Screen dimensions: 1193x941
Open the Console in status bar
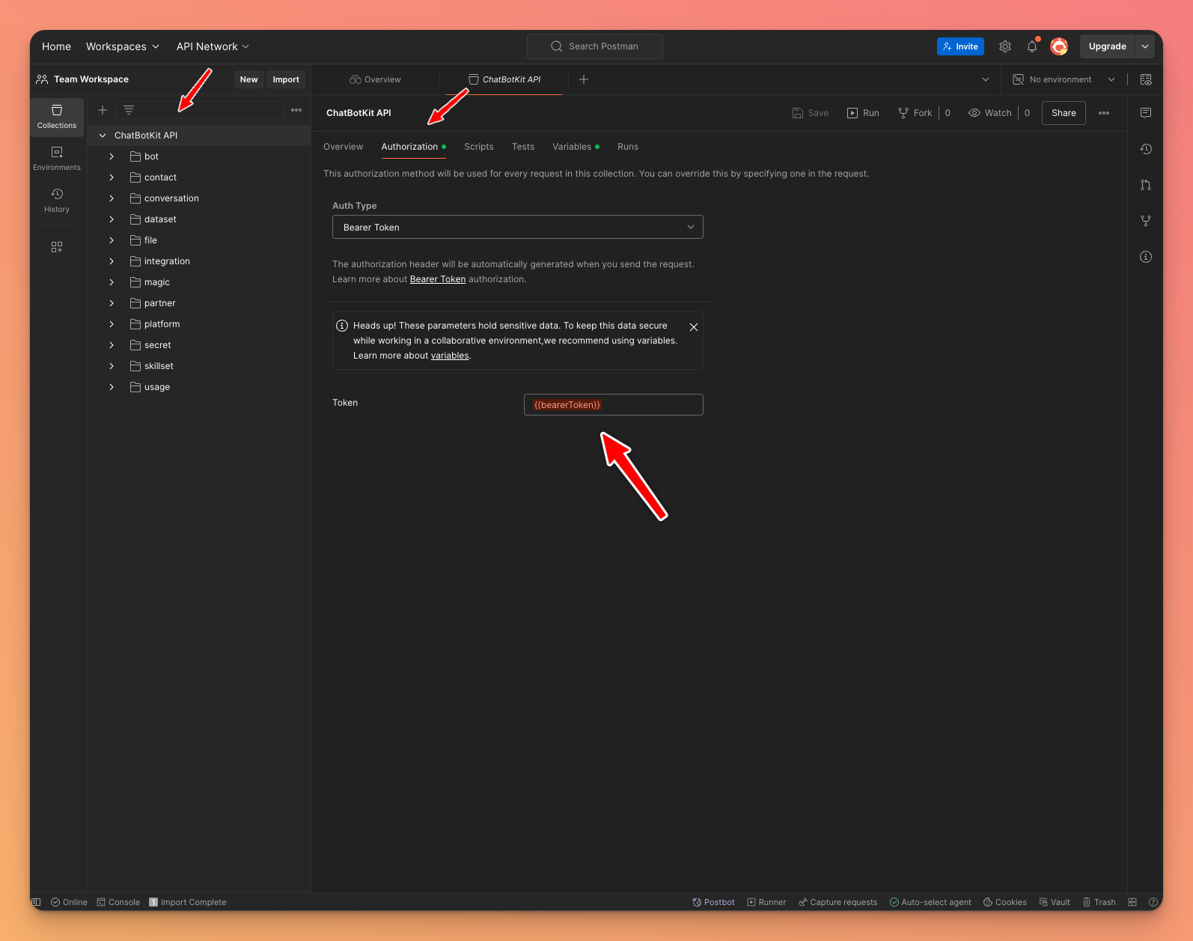pyautogui.click(x=118, y=902)
